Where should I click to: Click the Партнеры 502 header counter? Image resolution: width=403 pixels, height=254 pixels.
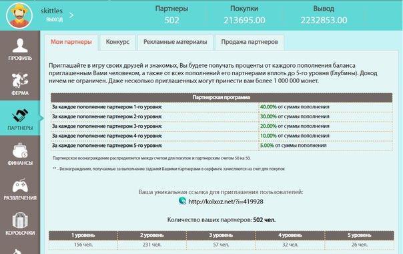171,15
